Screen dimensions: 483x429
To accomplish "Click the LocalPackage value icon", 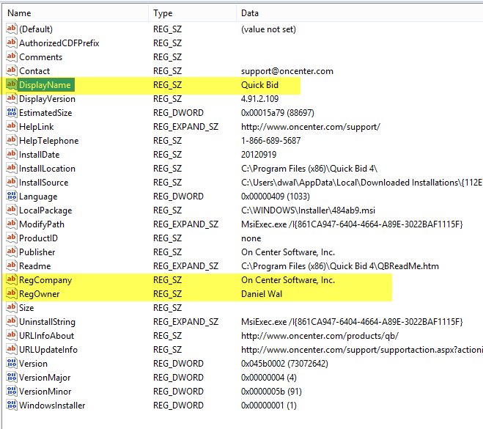I will [x=12, y=210].
